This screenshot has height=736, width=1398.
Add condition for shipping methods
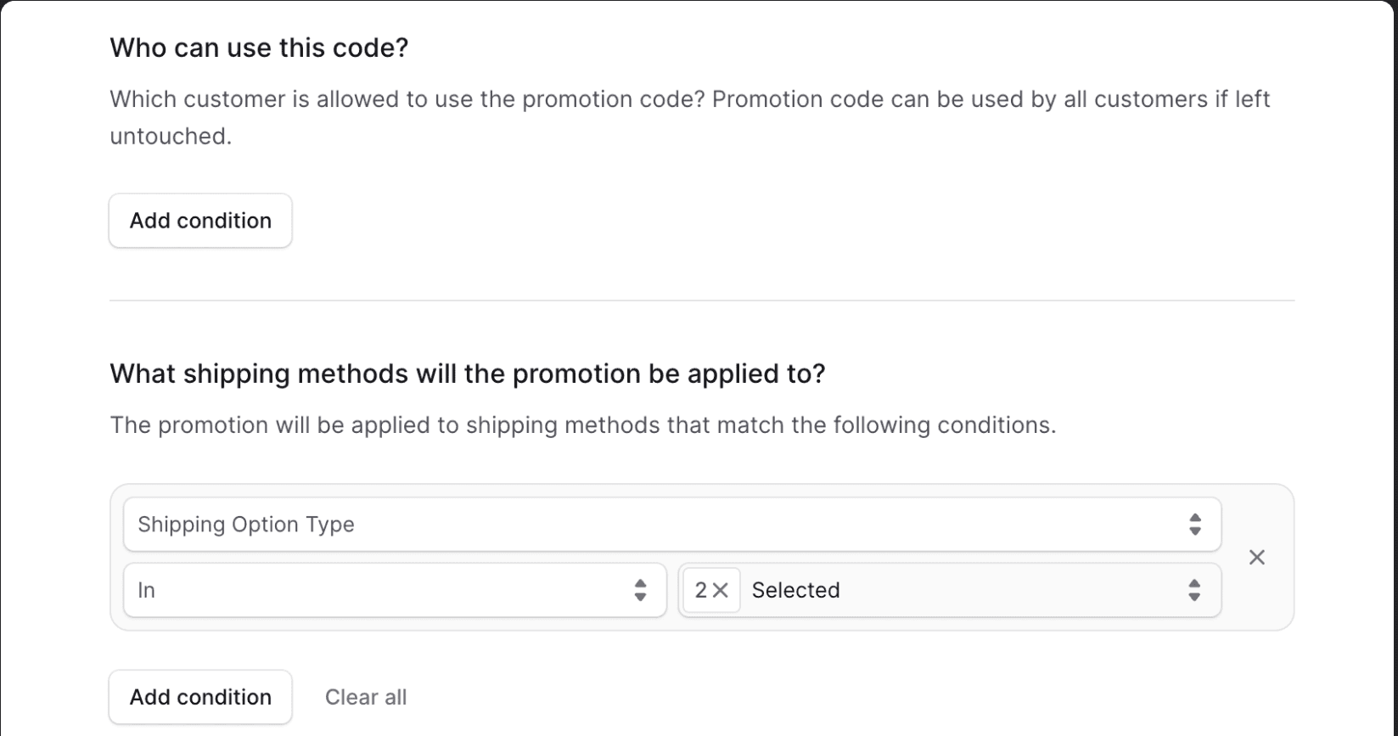pyautogui.click(x=200, y=697)
